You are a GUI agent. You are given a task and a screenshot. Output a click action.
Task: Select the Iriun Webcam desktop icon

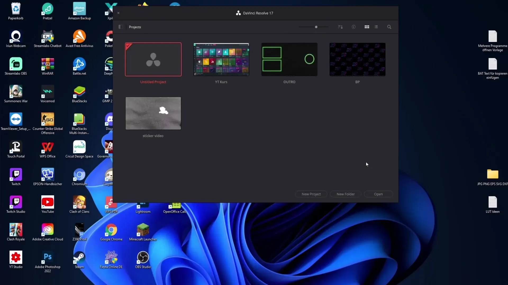tap(16, 39)
